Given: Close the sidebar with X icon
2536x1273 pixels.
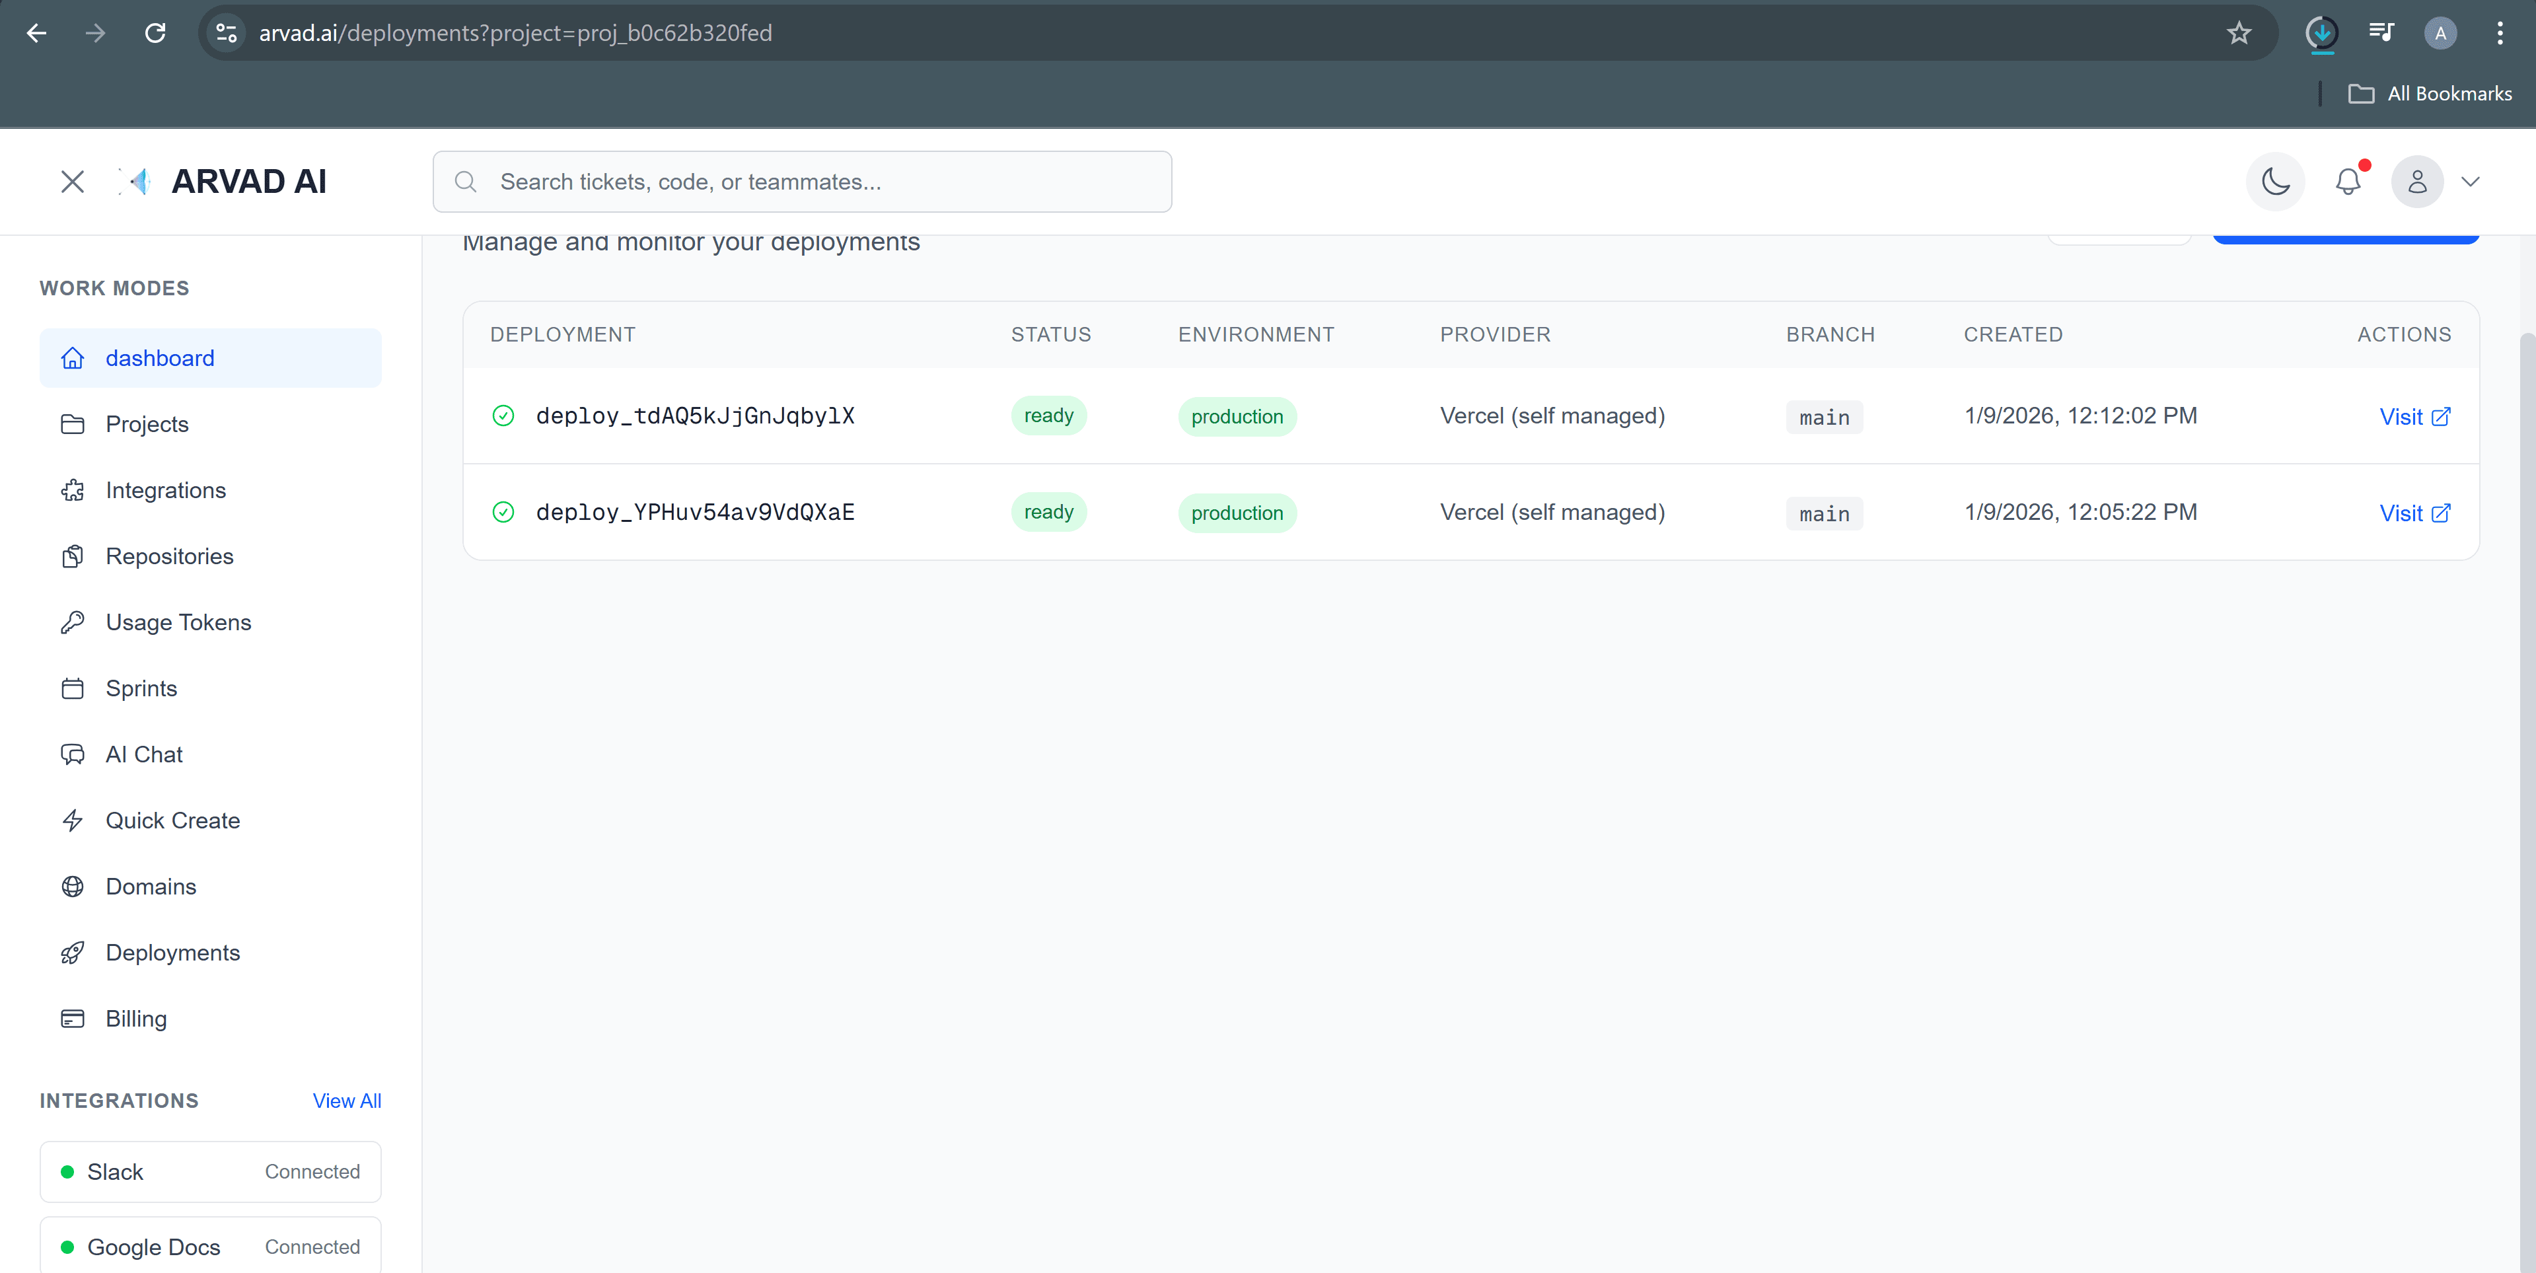Looking at the screenshot, I should point(72,181).
